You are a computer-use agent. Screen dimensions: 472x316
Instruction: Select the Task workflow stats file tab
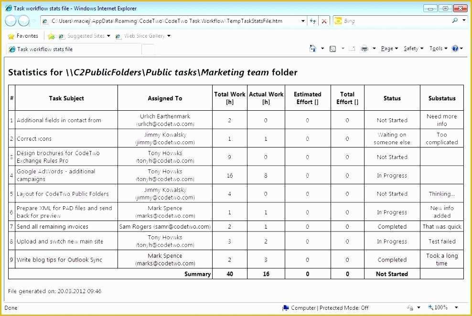point(74,49)
